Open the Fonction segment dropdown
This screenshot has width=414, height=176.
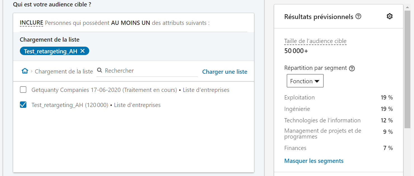(305, 81)
